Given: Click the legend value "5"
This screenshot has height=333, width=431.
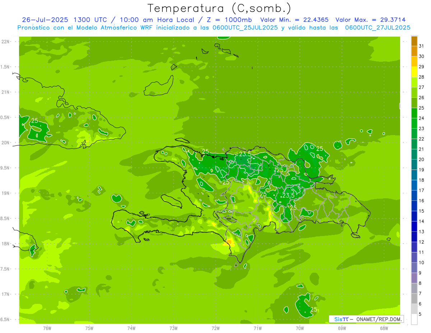Looking at the screenshot, I should [x=420, y=314].
